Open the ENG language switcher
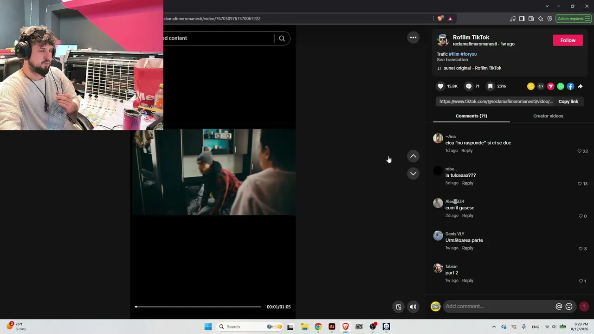Viewport: 594px width, 334px height. coord(535,327)
